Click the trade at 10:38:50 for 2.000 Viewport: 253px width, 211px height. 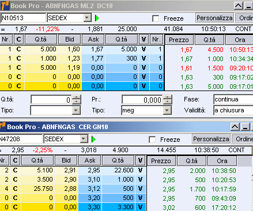coord(199,171)
